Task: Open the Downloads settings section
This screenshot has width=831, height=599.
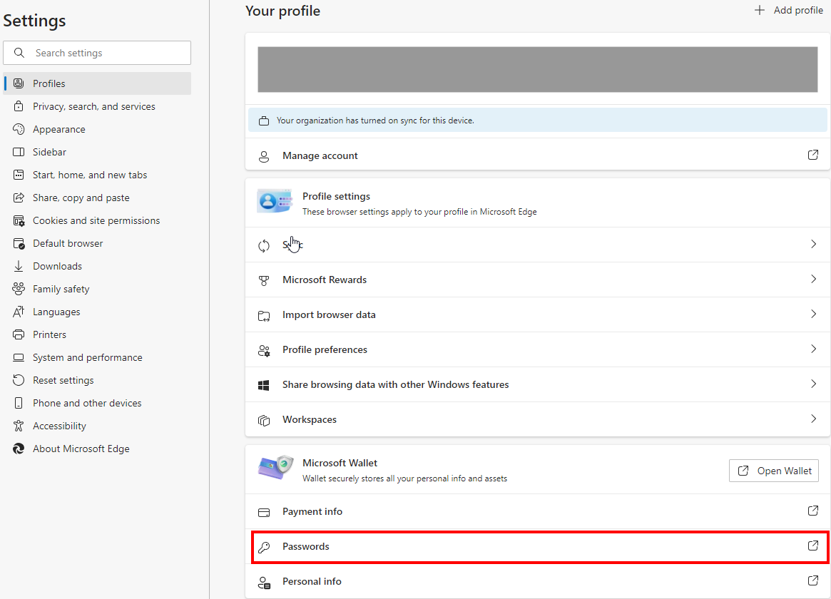Action: 98,266
